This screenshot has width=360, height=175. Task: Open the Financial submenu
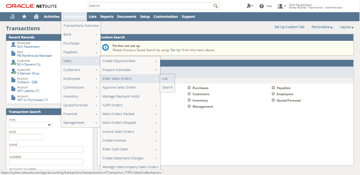click(x=81, y=114)
